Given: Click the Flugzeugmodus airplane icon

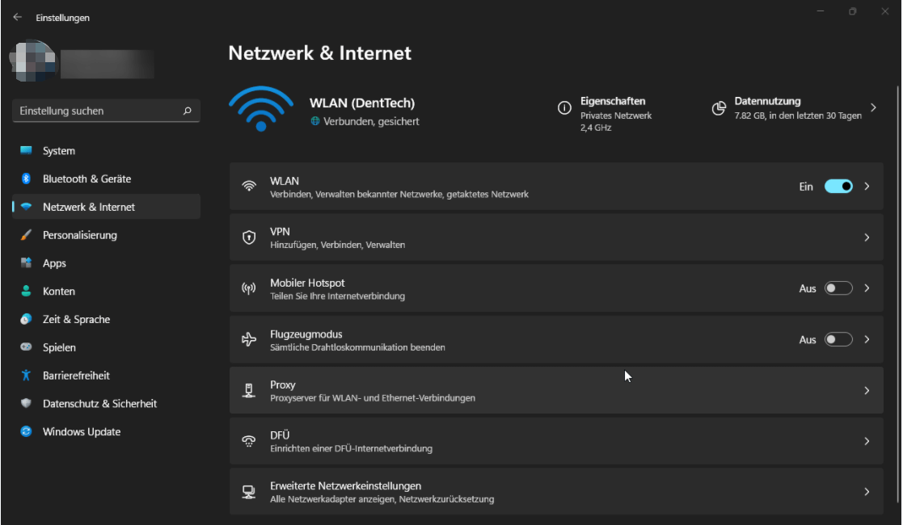Looking at the screenshot, I should [249, 340].
